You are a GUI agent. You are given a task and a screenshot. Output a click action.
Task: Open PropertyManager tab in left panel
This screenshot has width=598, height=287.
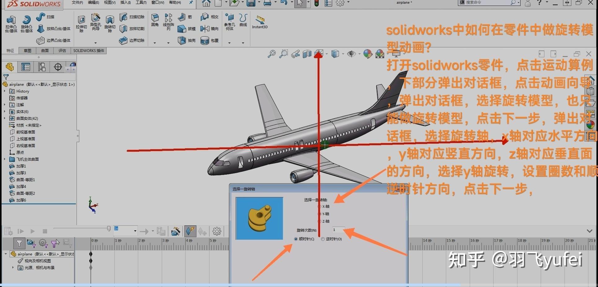pyautogui.click(x=26, y=67)
